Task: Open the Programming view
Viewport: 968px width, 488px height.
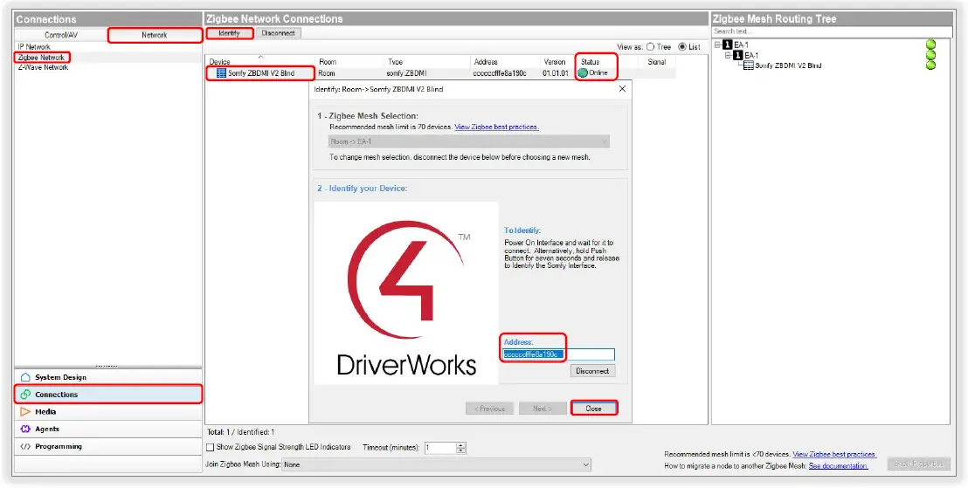Action: 108,446
